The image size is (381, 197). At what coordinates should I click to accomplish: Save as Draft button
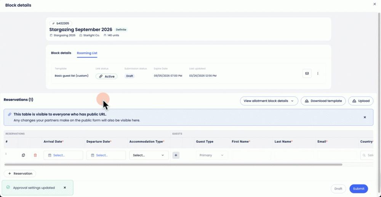(338, 189)
